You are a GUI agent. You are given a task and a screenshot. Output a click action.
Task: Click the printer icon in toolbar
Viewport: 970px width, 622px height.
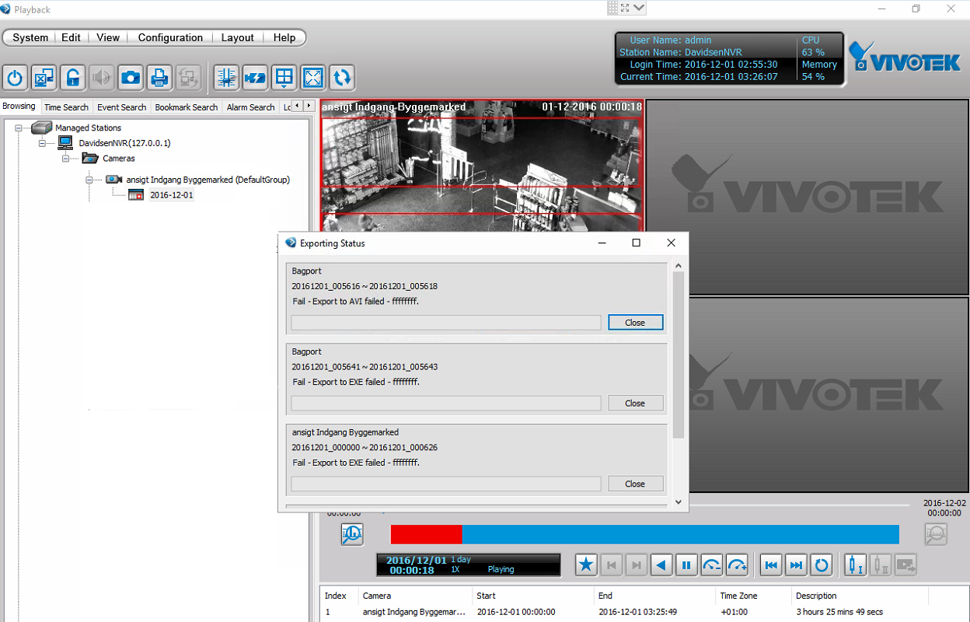coord(159,77)
